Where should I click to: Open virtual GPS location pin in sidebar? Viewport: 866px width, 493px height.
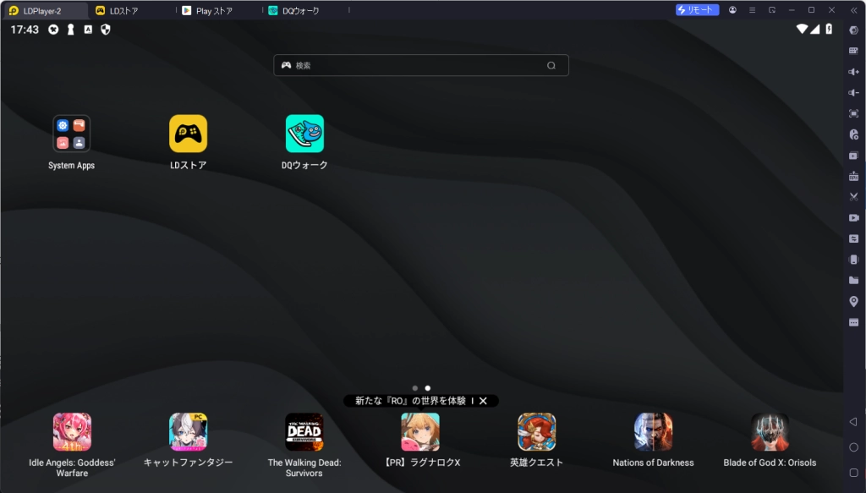(854, 301)
